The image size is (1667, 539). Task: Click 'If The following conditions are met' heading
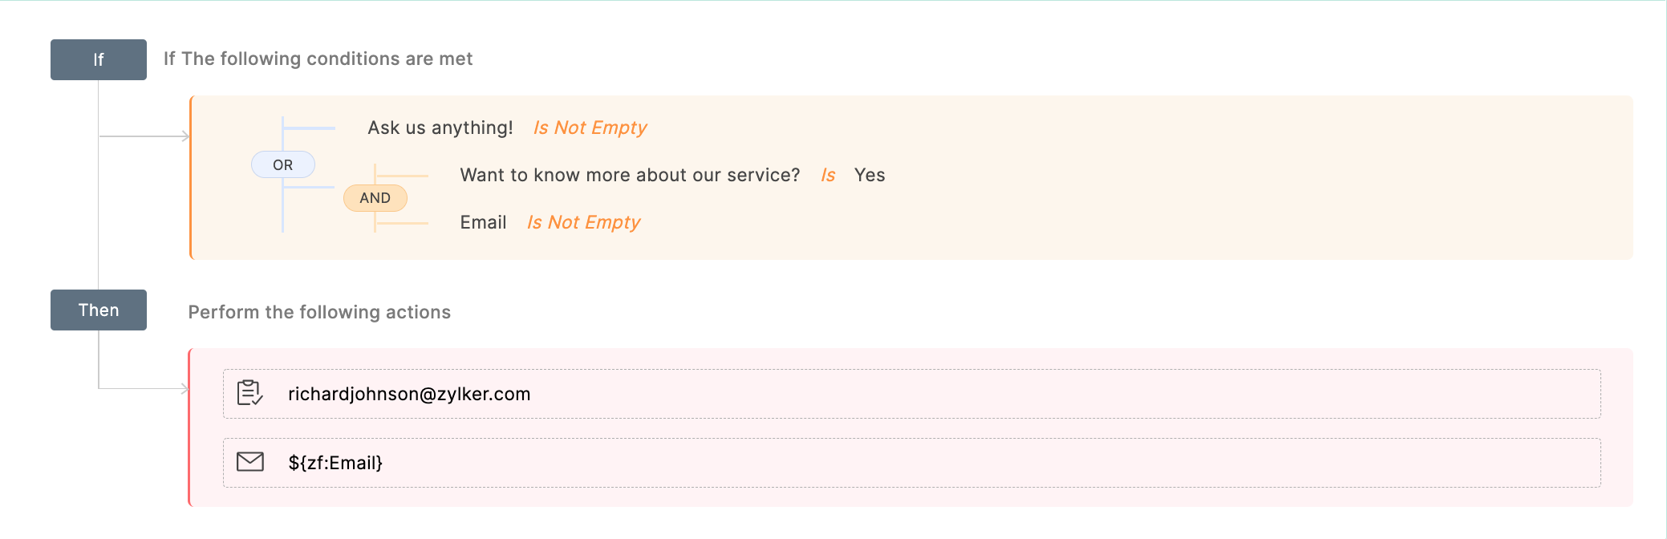tap(318, 59)
